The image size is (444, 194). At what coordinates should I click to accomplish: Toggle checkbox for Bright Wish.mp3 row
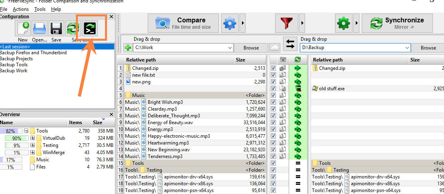click(x=273, y=102)
